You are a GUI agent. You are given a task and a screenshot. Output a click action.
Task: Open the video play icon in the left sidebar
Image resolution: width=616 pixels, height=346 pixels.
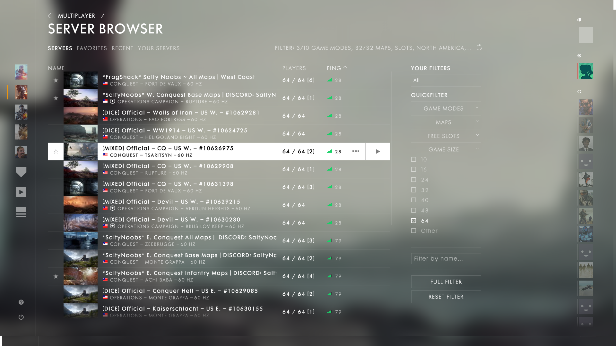21,192
